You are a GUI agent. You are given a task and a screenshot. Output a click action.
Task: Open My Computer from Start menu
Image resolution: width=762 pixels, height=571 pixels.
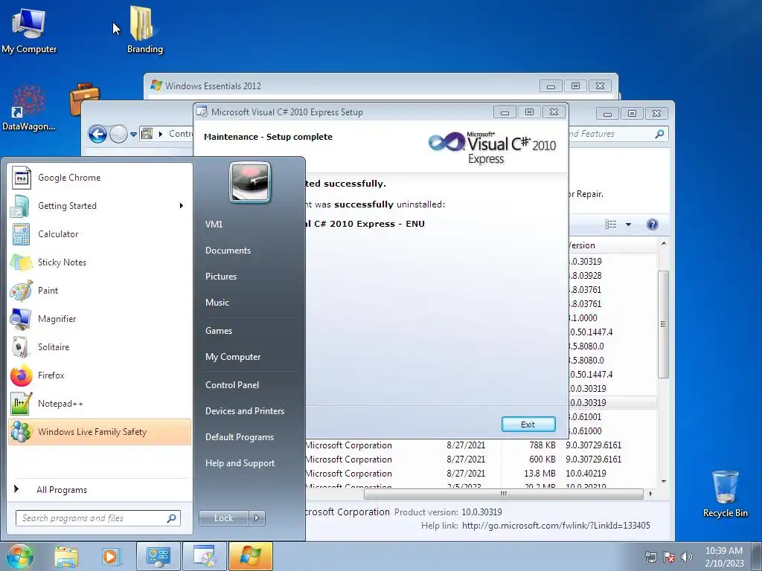pyautogui.click(x=233, y=357)
